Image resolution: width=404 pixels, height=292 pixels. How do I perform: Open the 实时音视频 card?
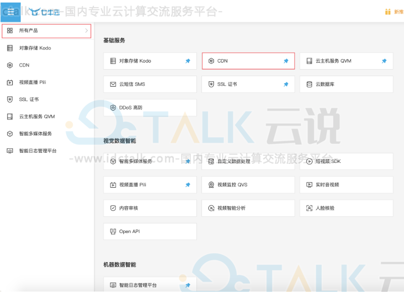(x=346, y=185)
